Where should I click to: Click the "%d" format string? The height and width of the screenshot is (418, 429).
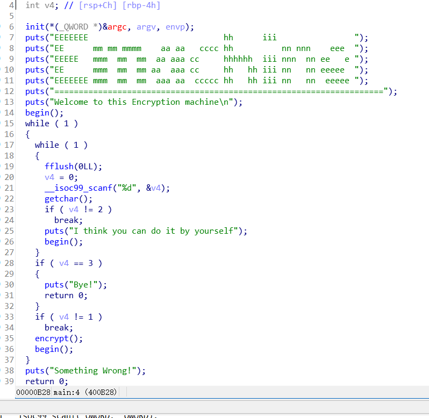(127, 188)
